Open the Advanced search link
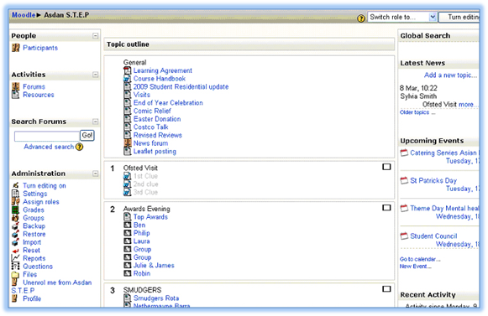 point(49,147)
